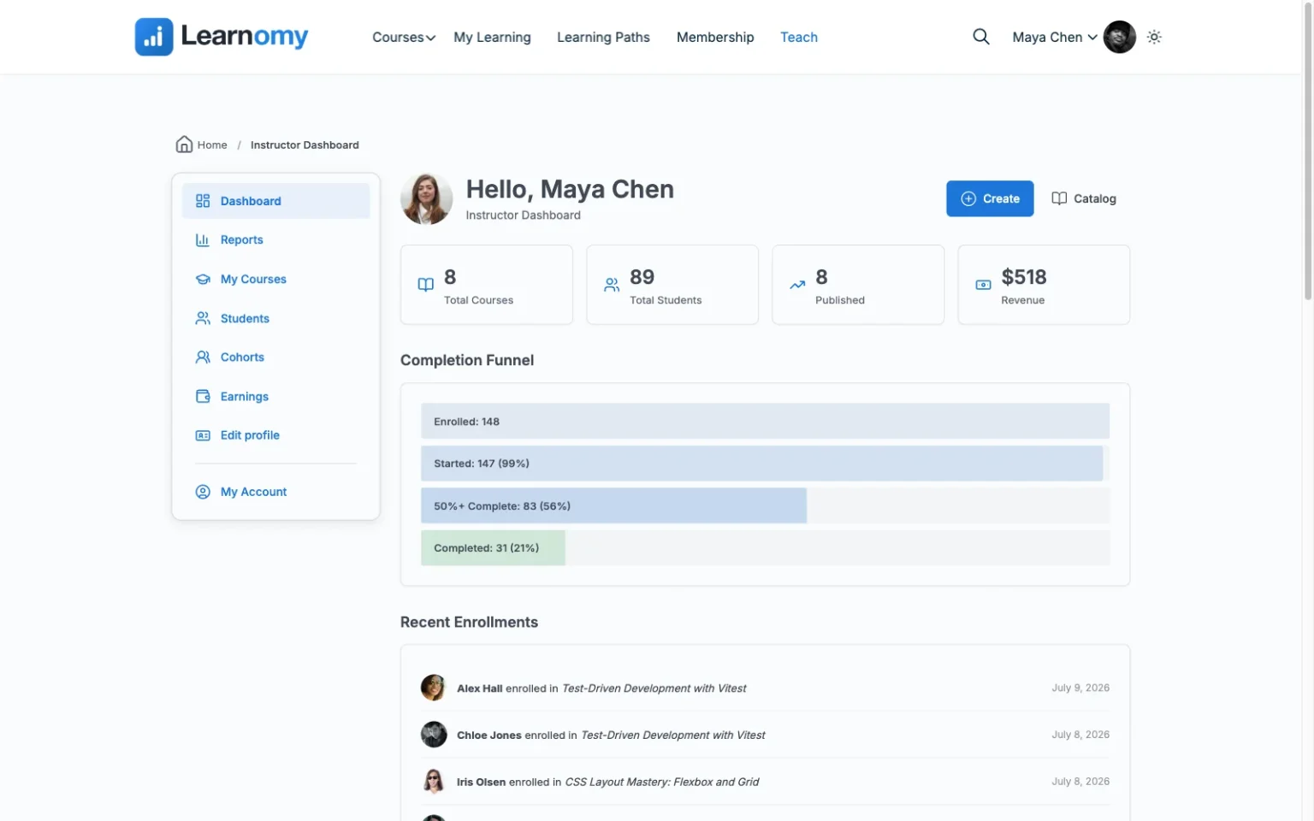Click the Completed: 31 (21%) funnel bar
The image size is (1314, 821).
[493, 548]
